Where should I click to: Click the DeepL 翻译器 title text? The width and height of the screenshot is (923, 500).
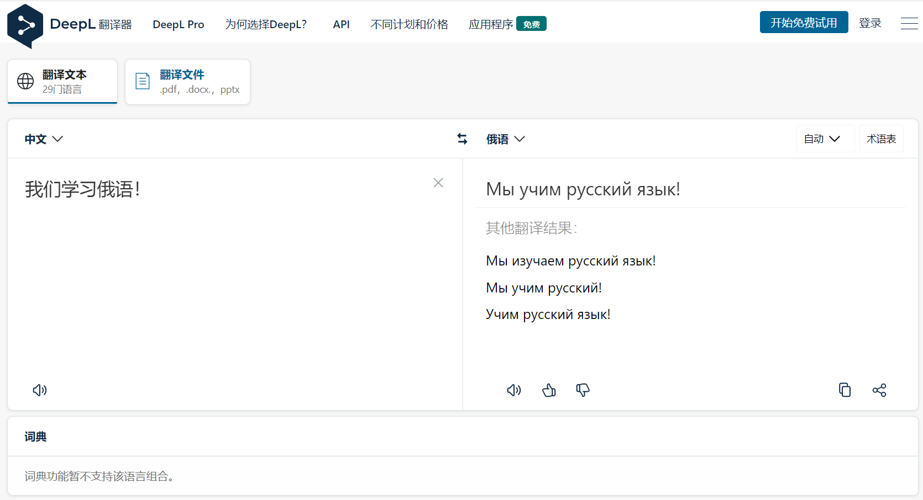pyautogui.click(x=91, y=24)
